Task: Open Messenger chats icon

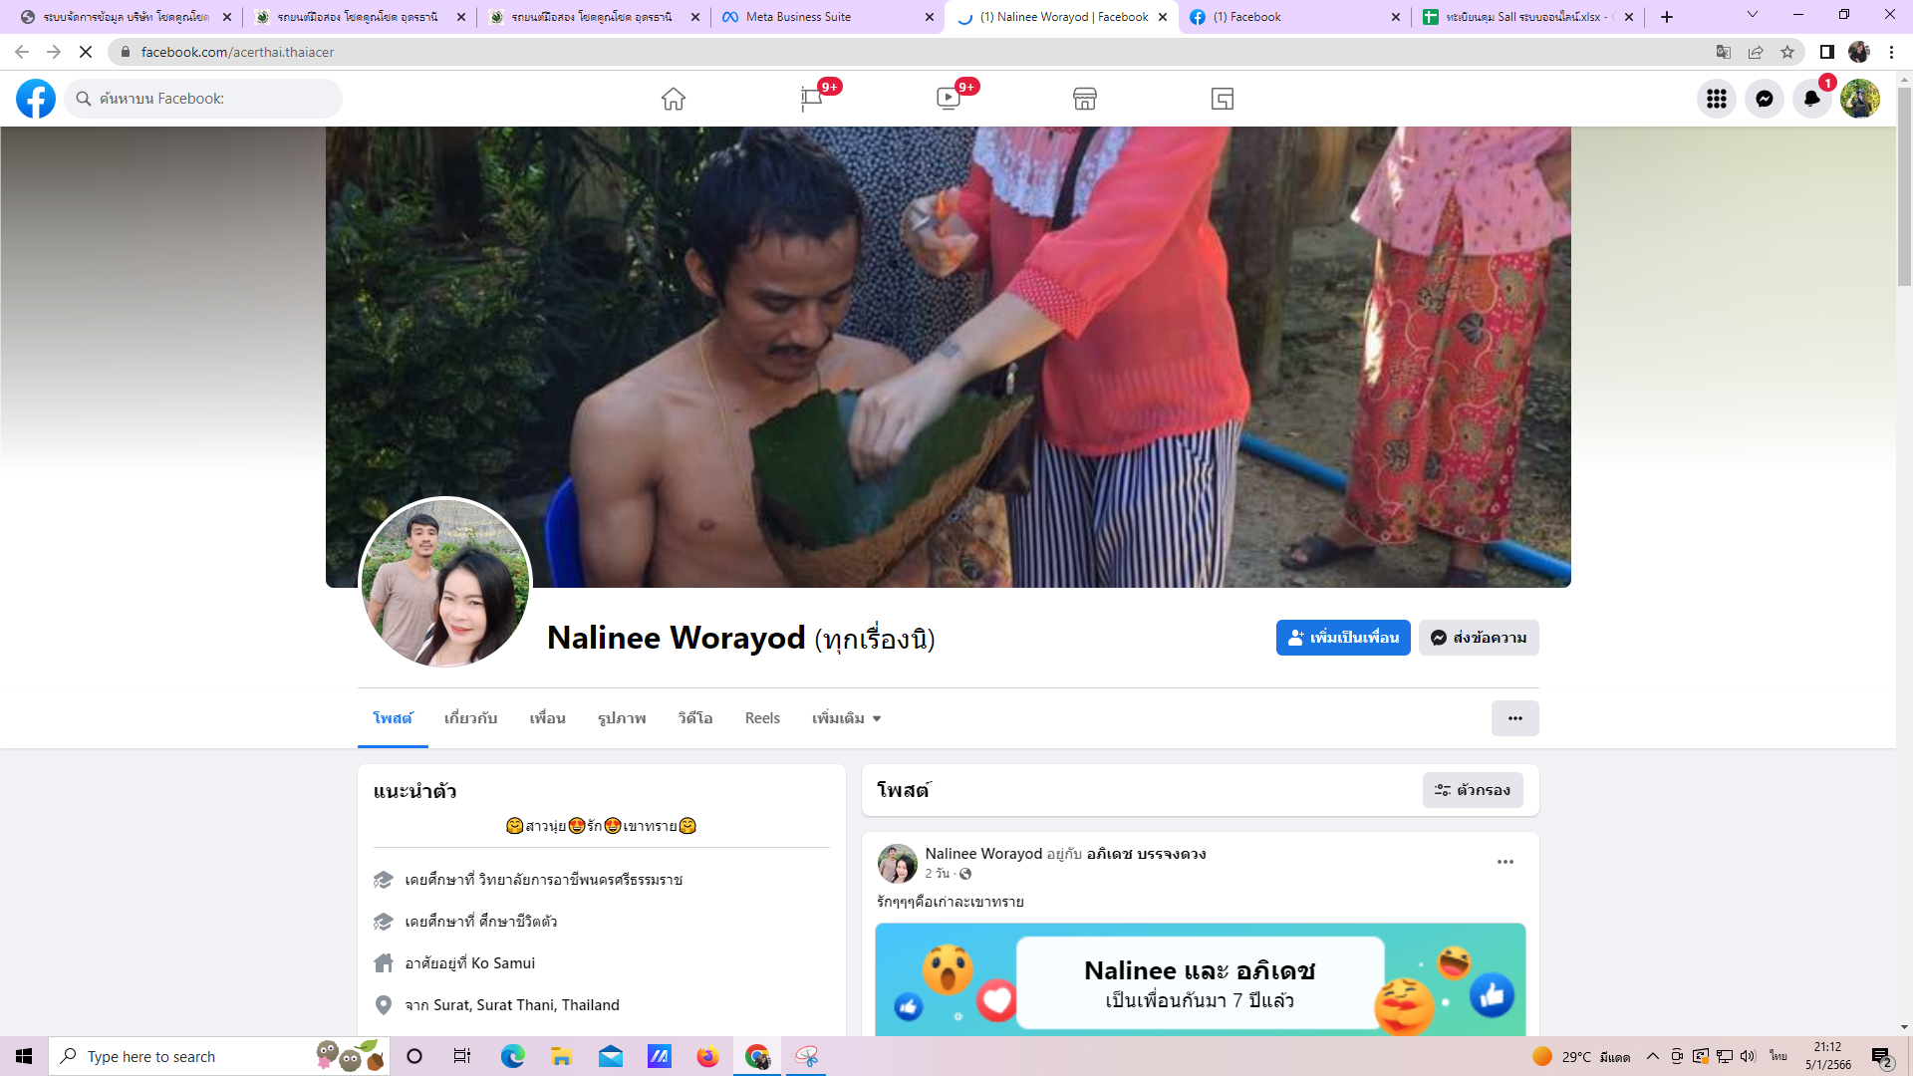Action: click(1764, 99)
